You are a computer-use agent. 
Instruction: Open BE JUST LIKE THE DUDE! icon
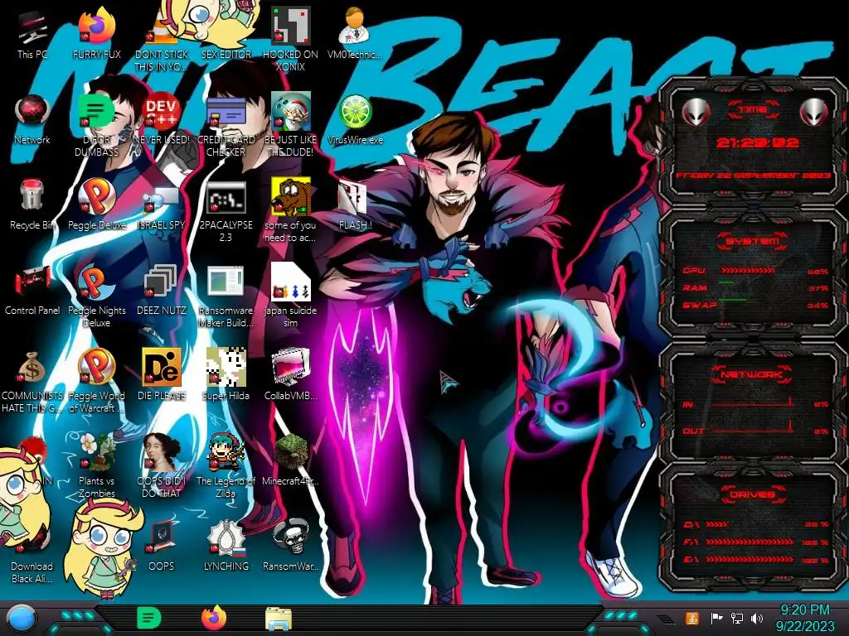click(290, 126)
